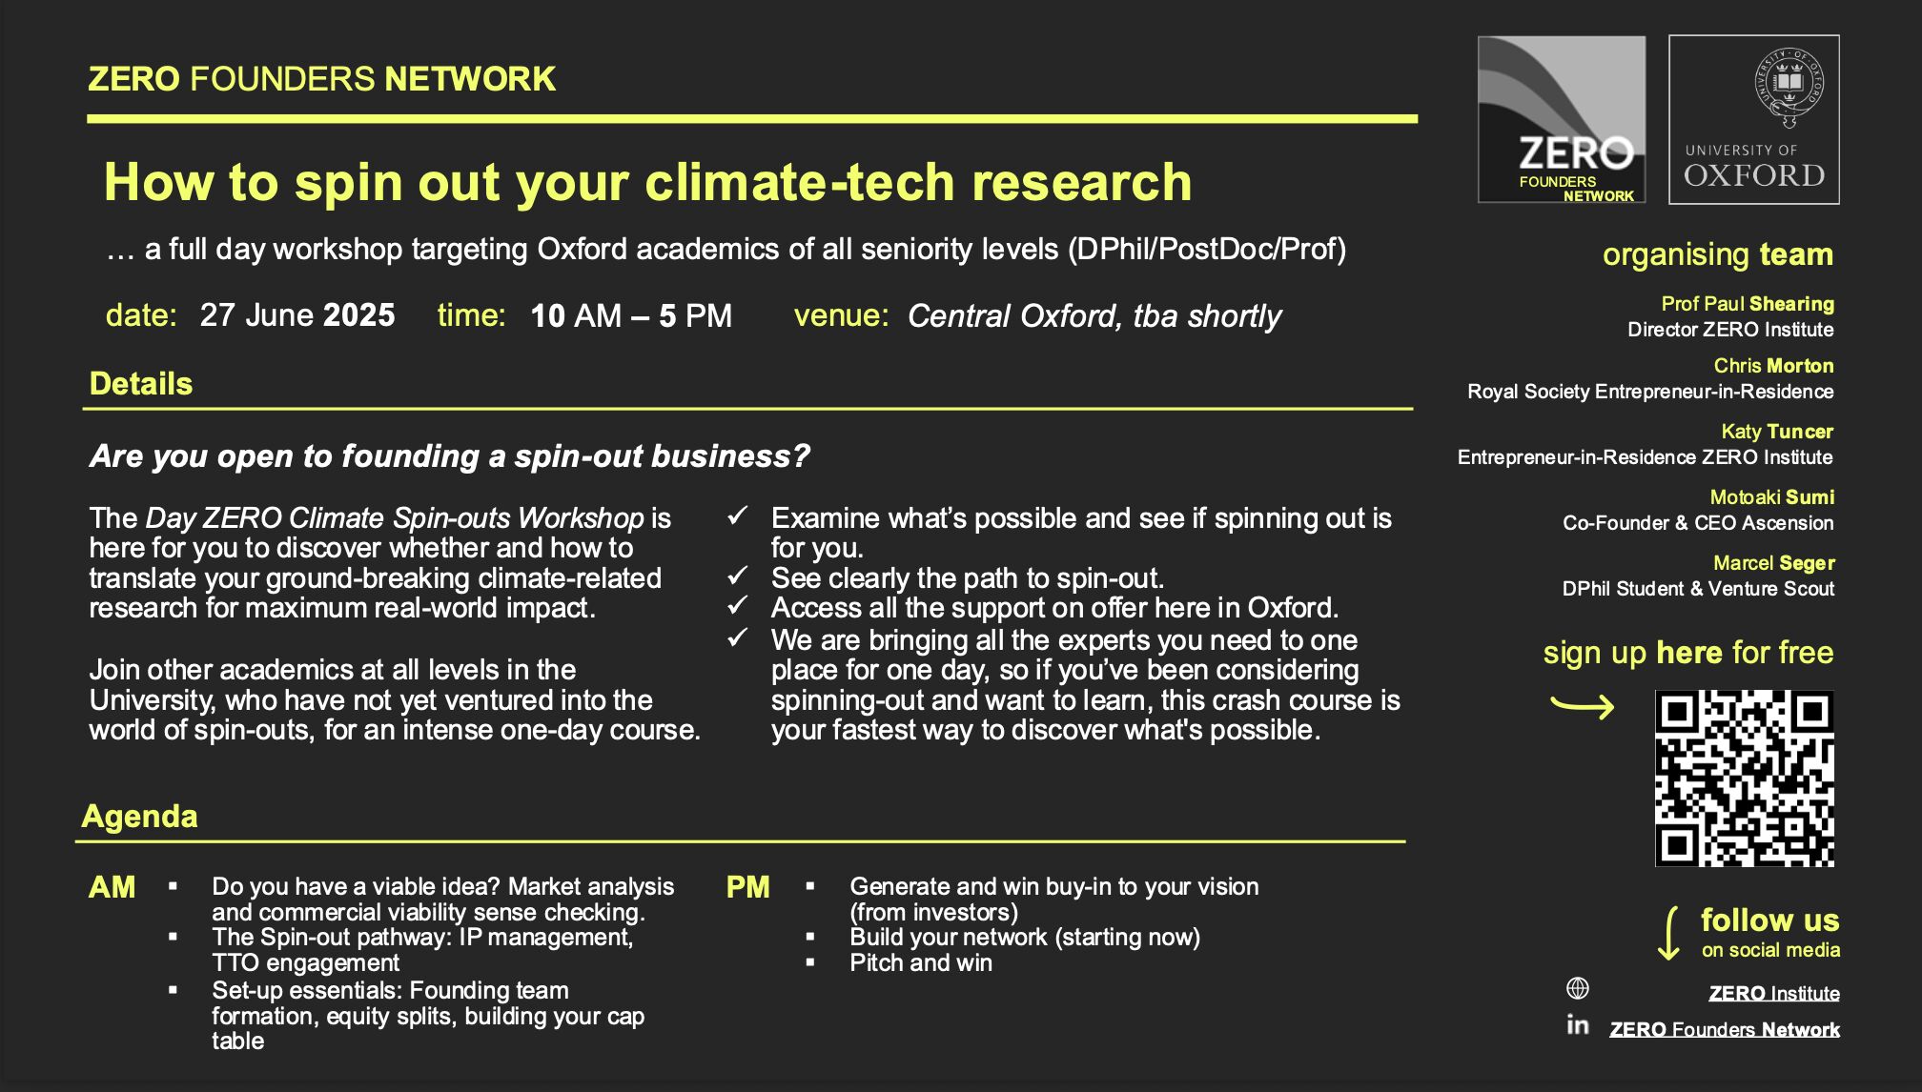Viewport: 1922px width, 1092px height.
Task: Click the Agenda section heading
Action: 140,817
